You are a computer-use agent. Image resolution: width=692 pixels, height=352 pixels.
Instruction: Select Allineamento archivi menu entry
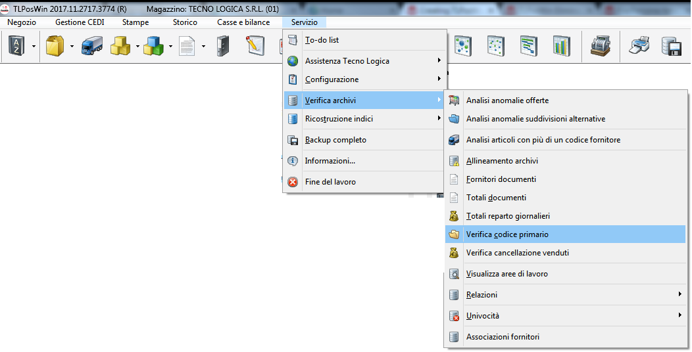pos(502,161)
